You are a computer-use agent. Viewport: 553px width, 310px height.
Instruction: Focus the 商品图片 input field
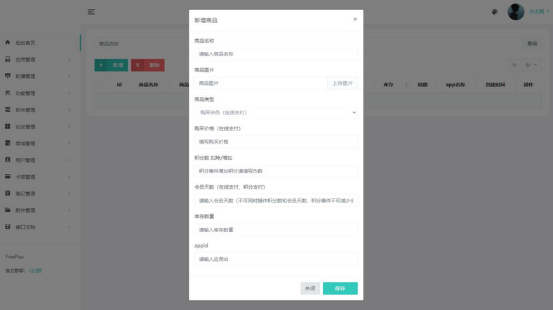coord(261,83)
